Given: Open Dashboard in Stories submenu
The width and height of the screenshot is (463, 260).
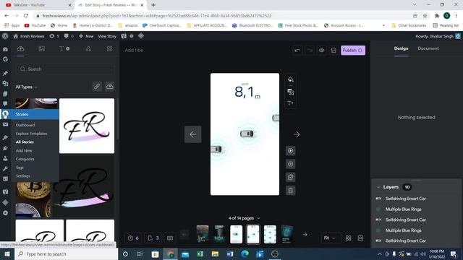Looking at the screenshot, I should click(x=25, y=125).
